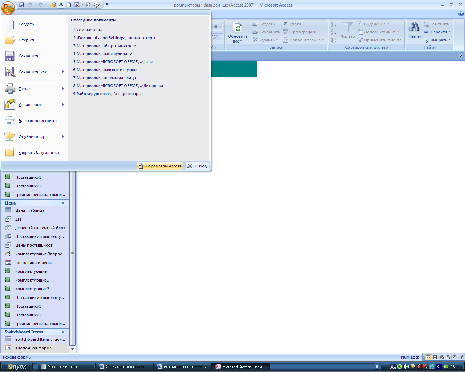The height and width of the screenshot is (372, 465).
Task: Open the Выделение filter dropdown
Action: click(373, 24)
